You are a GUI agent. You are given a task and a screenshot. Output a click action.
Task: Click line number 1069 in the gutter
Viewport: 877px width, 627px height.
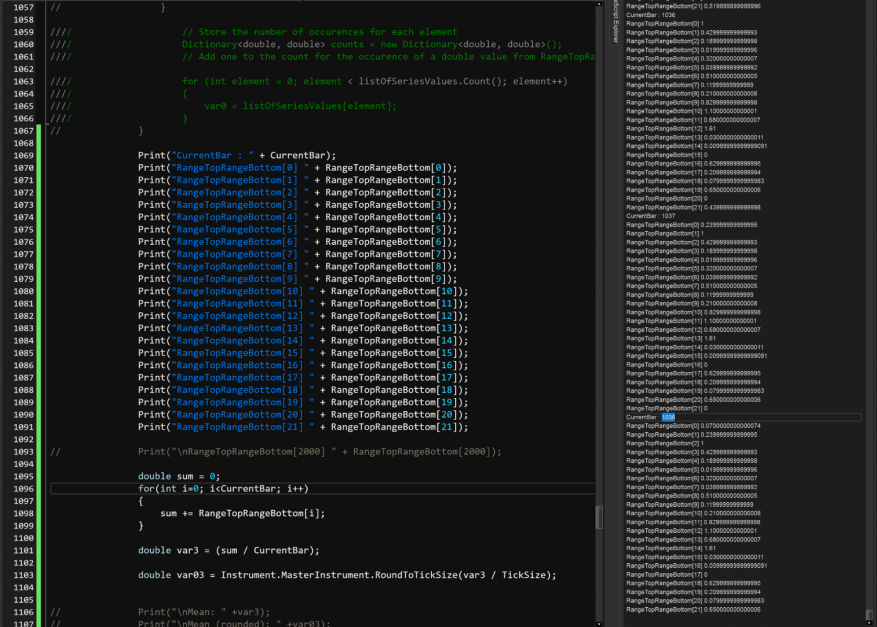(24, 155)
